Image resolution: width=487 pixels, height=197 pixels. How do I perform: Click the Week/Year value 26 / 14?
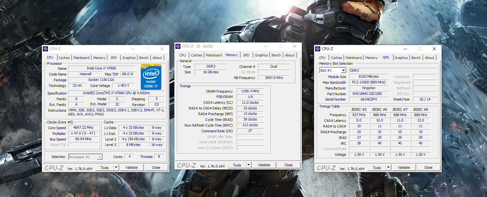tap(425, 100)
